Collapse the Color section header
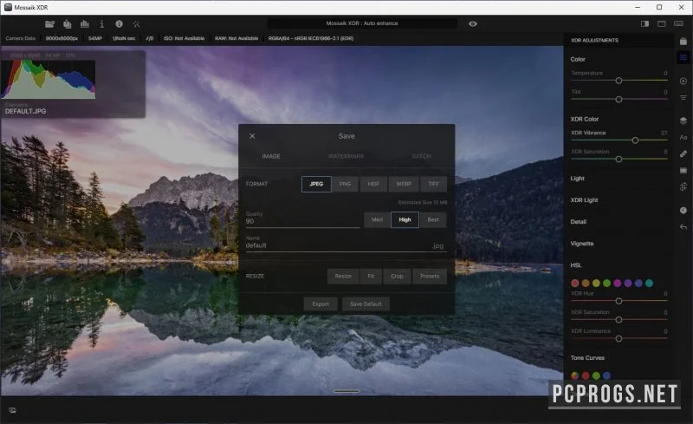This screenshot has width=693, height=424. [x=578, y=59]
